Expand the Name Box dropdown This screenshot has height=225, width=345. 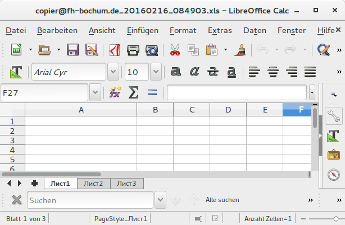pos(95,92)
